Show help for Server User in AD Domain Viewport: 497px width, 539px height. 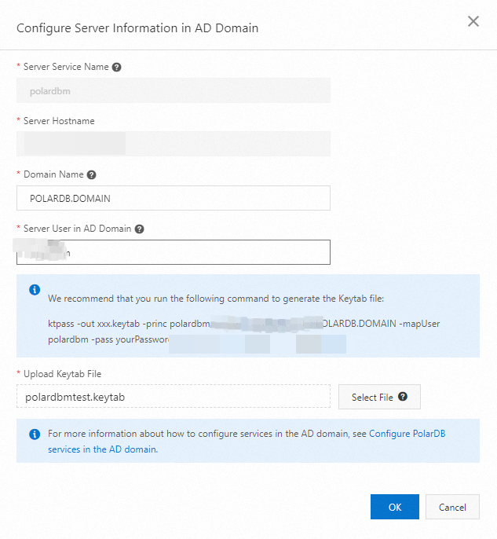(139, 229)
